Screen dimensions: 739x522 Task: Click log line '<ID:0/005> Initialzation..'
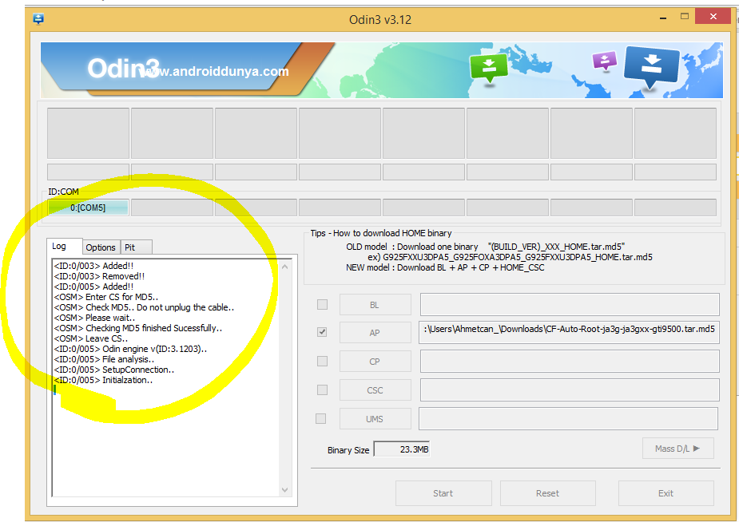[x=103, y=380]
